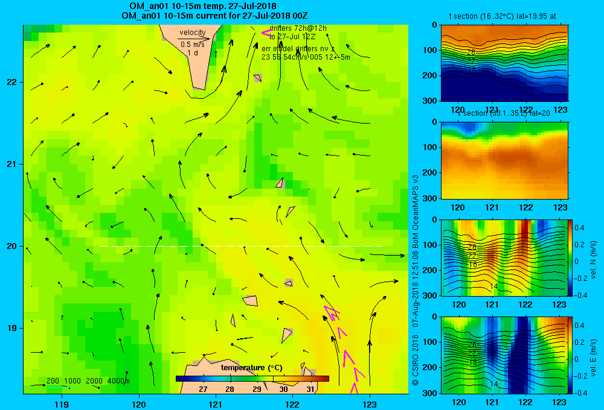Click the "err model drifters nv z" text
Viewport: 604px width, 410px height.
point(298,49)
